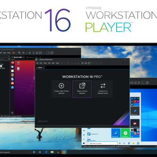Click the Unity mode icon in front toolbar

pyautogui.click(x=92, y=63)
